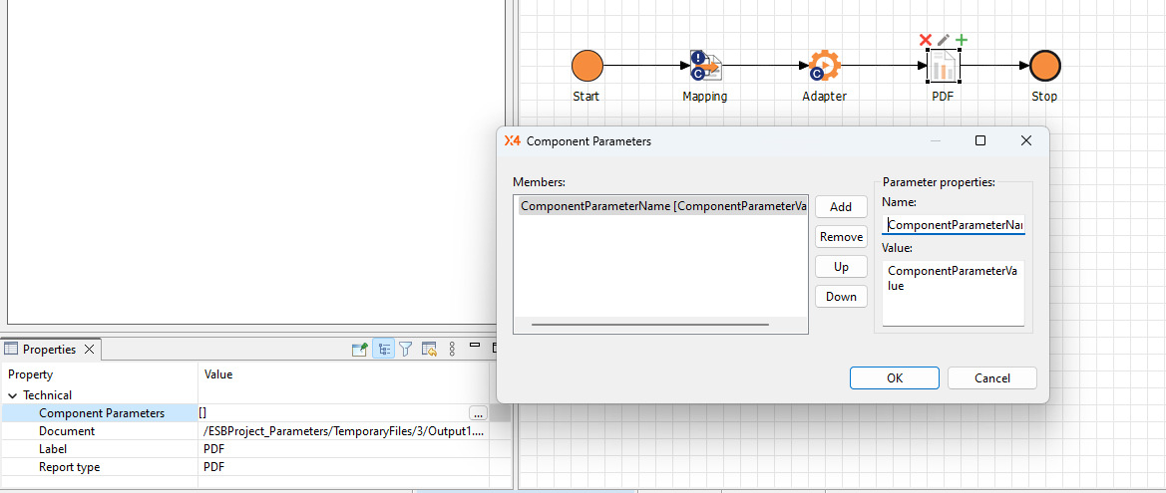Edit PDF component using pencil icon
1166x493 pixels.
[x=944, y=40]
